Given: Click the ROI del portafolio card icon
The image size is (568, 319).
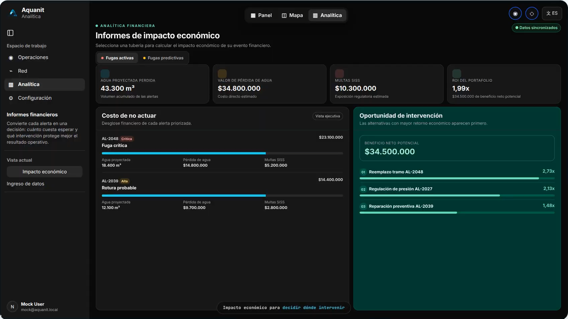Looking at the screenshot, I should click(457, 73).
